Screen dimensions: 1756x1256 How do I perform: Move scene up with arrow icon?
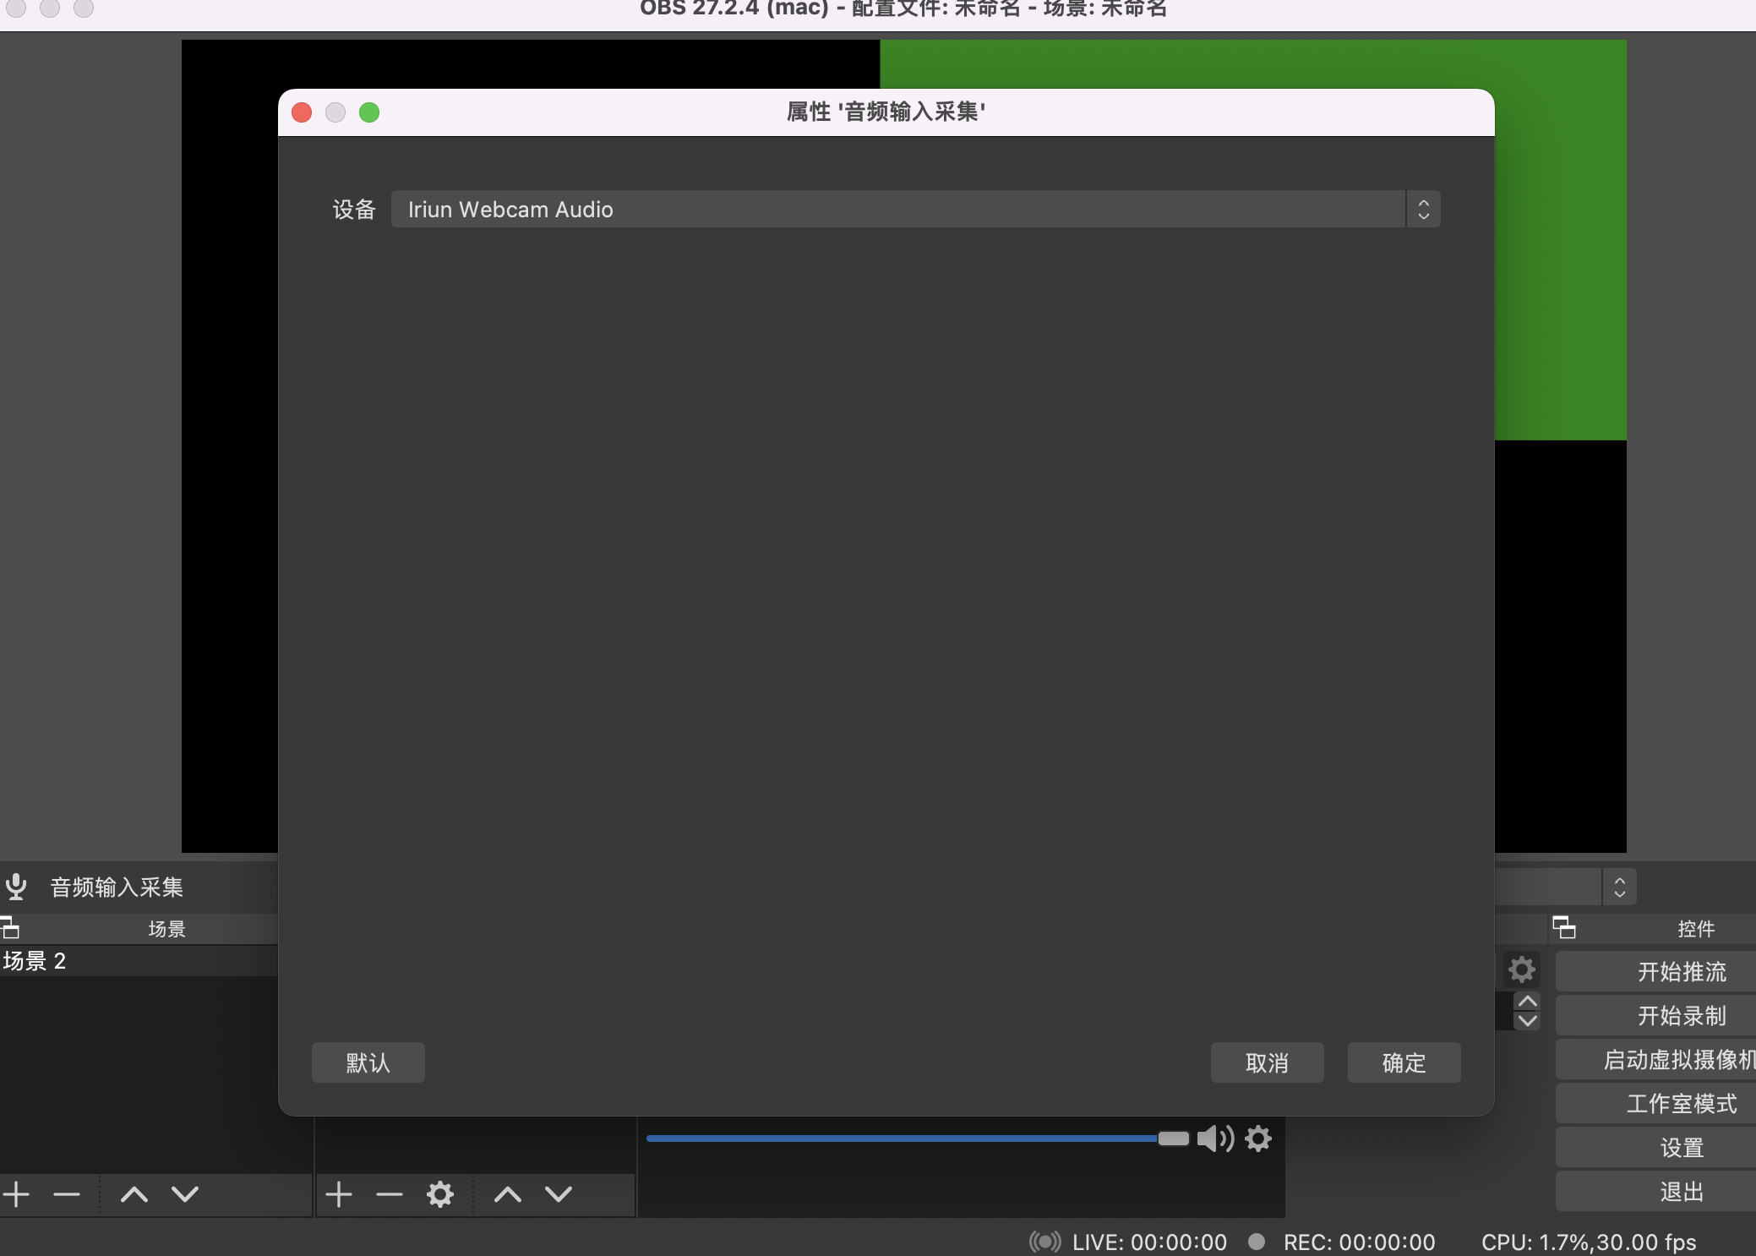click(x=134, y=1194)
